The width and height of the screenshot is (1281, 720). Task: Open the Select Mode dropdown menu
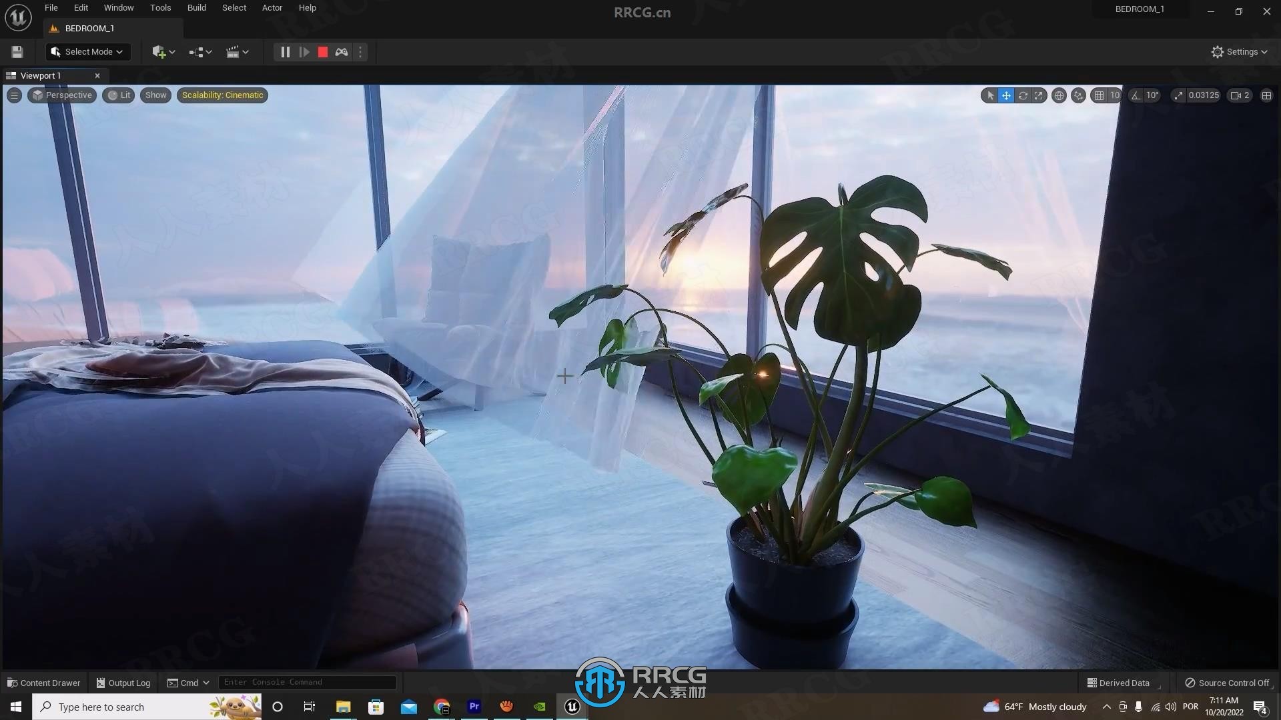click(x=87, y=51)
